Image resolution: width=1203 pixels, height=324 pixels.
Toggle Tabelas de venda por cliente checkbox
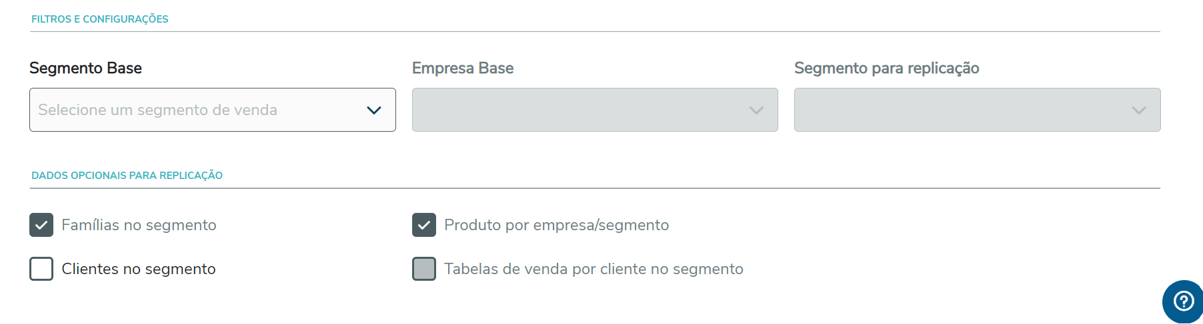(424, 269)
